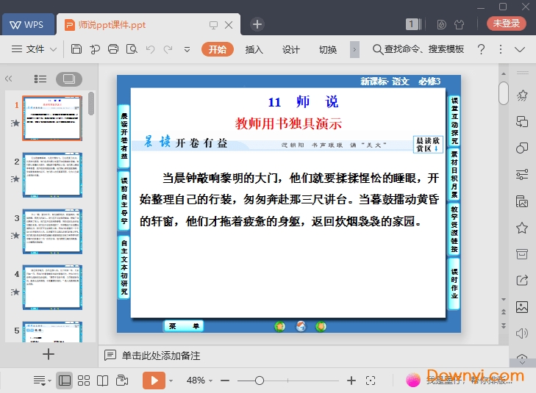This screenshot has width=536, height=393.
Task: Click the home icon on the slide
Action: click(x=301, y=326)
